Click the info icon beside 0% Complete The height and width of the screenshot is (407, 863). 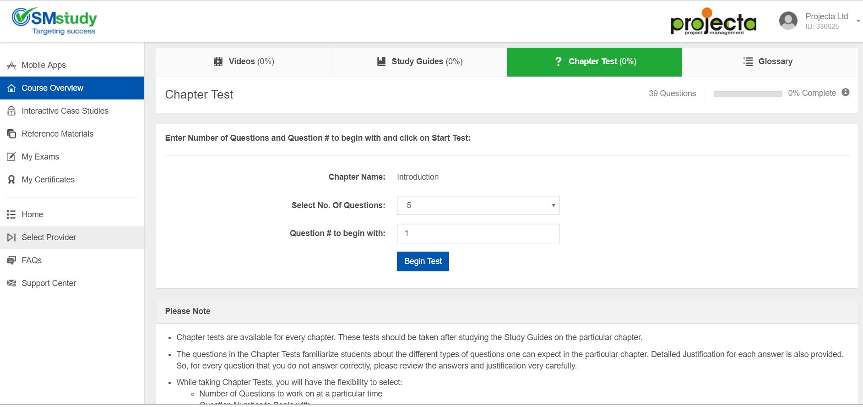pyautogui.click(x=846, y=93)
